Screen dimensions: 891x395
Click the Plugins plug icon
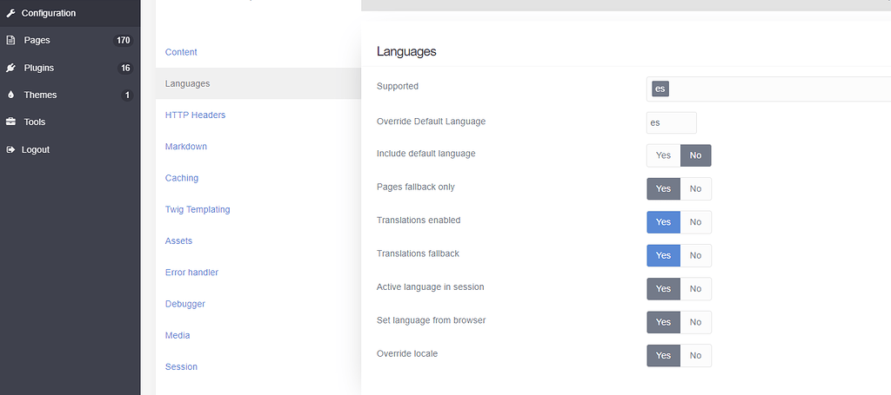tap(10, 68)
